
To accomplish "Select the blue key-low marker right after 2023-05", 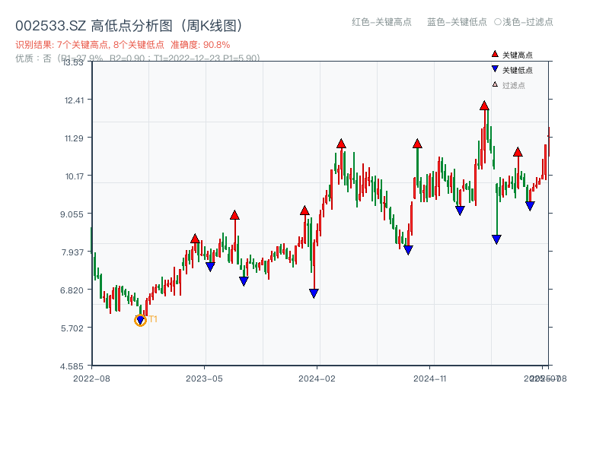I will [x=210, y=267].
